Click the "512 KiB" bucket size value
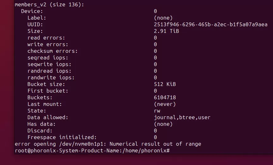 165,84
